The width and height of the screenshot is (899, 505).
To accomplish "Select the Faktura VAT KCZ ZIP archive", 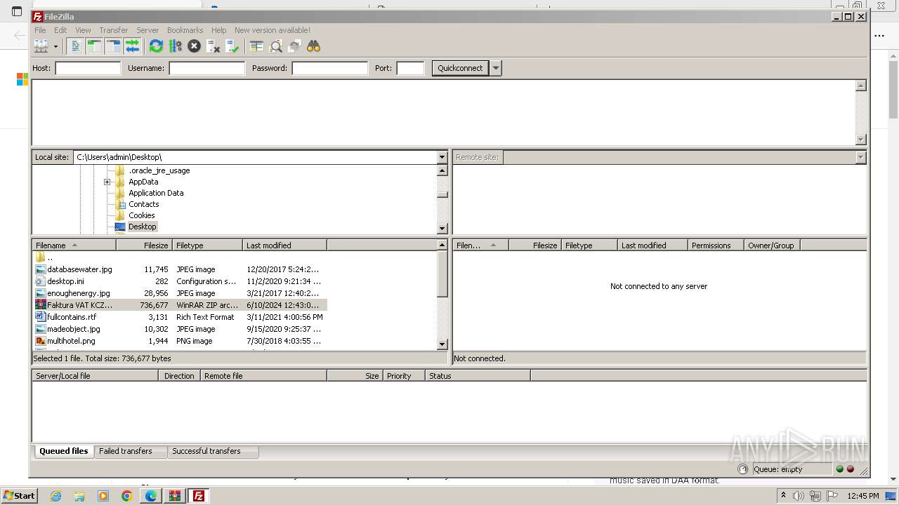I will [179, 305].
